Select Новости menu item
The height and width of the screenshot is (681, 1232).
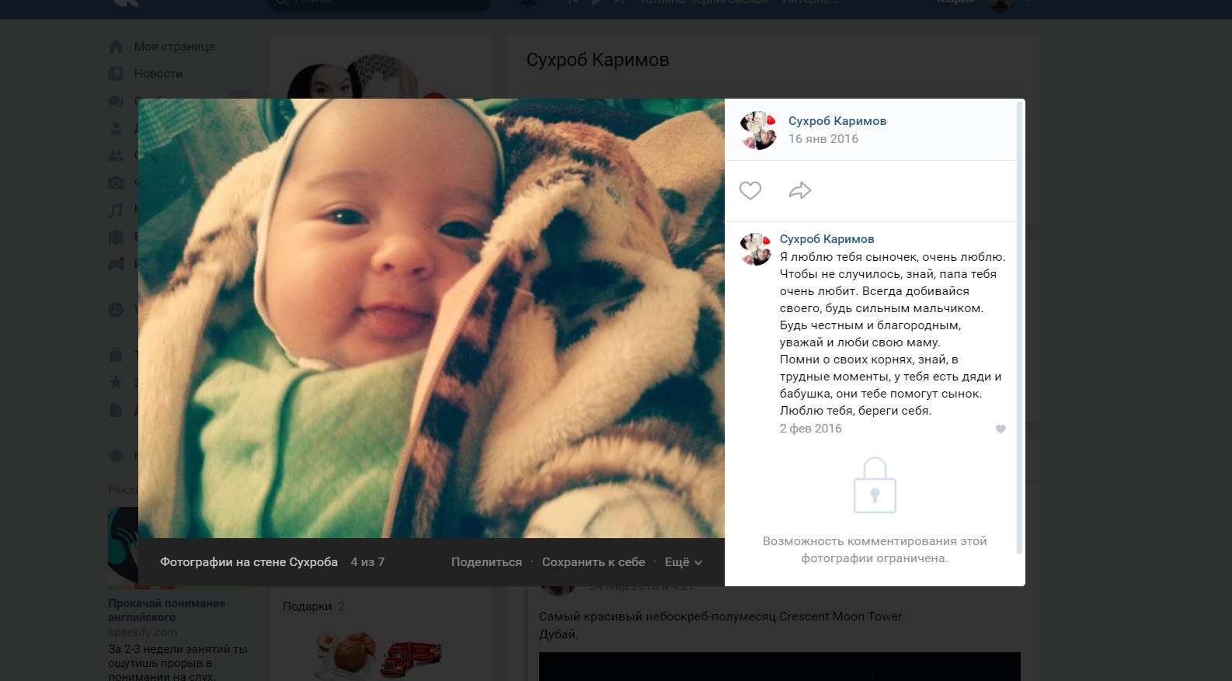click(x=158, y=74)
